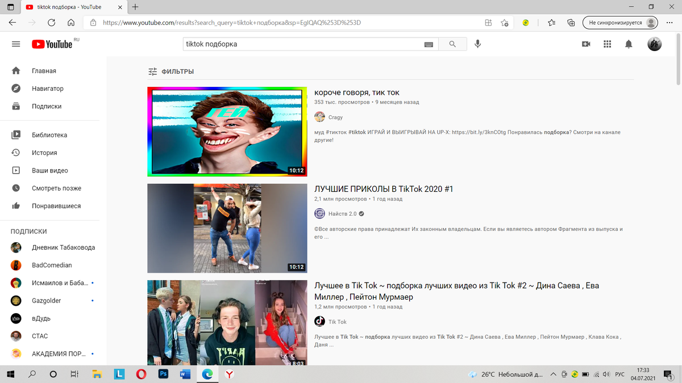
Task: Open Edge favorites list
Action: [x=551, y=23]
